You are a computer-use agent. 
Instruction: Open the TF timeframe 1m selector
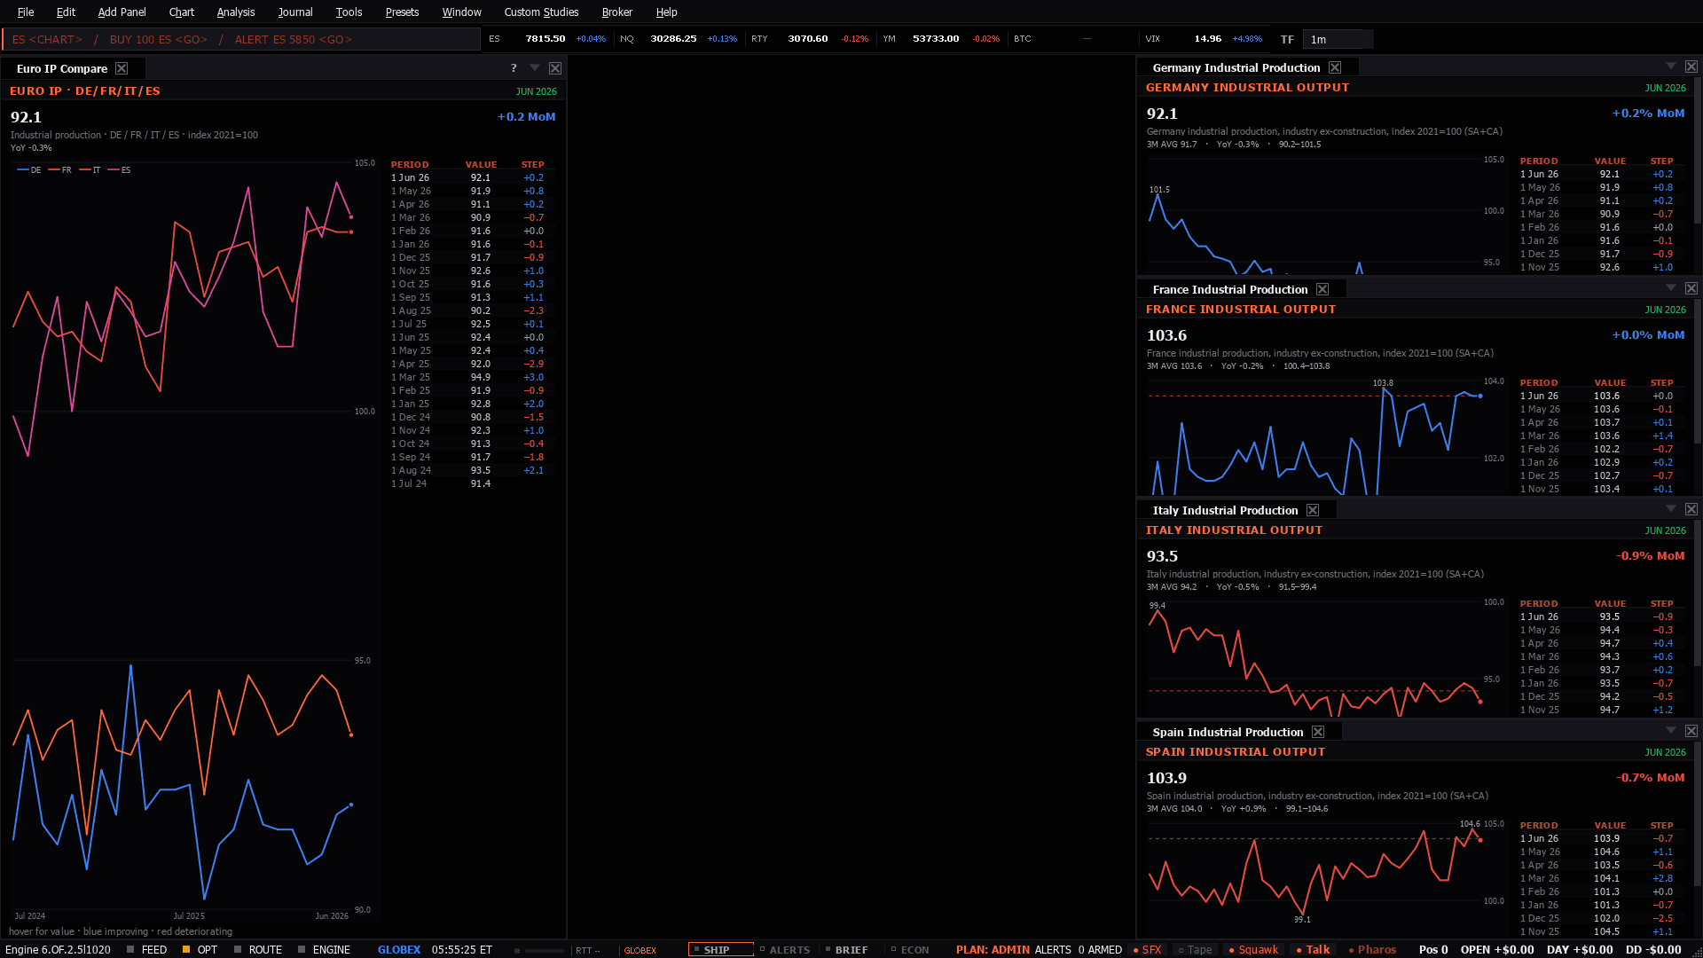pos(1338,39)
